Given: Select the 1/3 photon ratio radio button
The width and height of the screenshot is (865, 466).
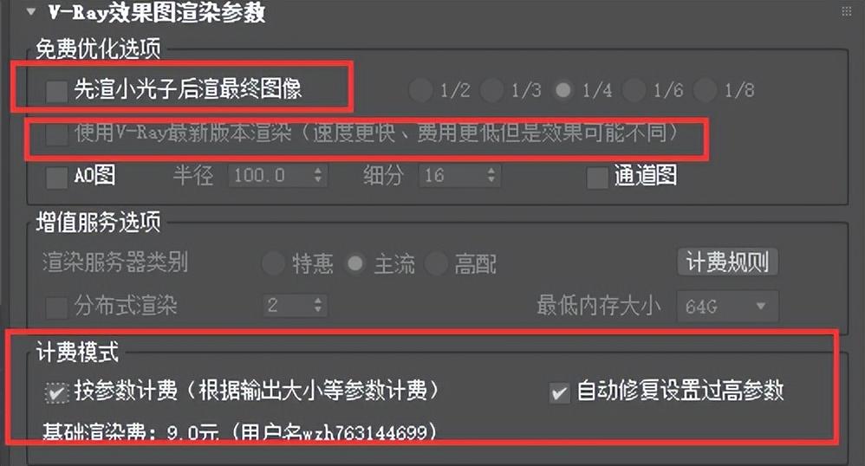Looking at the screenshot, I should tap(491, 90).
